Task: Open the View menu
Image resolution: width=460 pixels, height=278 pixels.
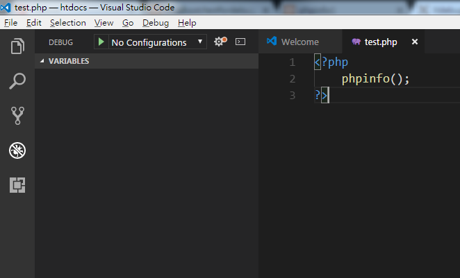Action: (x=104, y=23)
